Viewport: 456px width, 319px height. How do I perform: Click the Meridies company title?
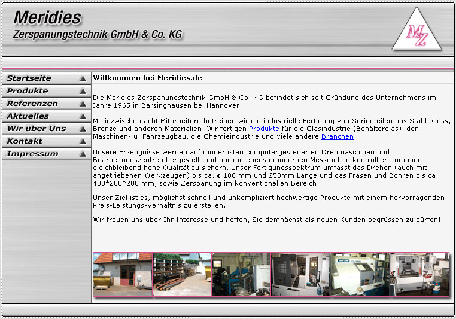pos(47,17)
